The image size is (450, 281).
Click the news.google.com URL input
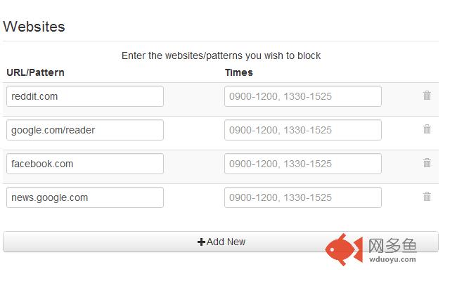click(85, 197)
